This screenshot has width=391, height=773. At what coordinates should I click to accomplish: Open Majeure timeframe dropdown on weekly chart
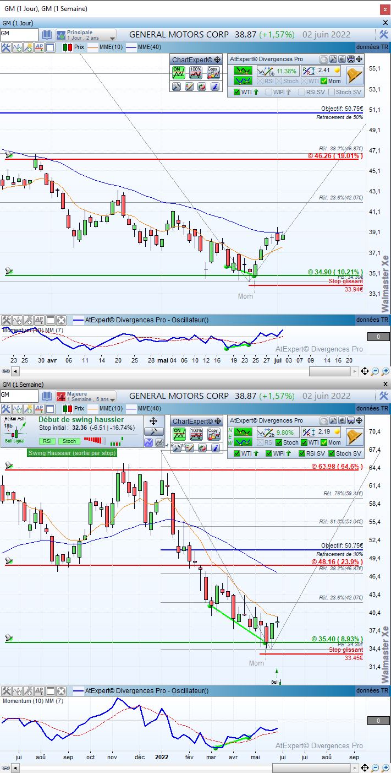(x=85, y=396)
